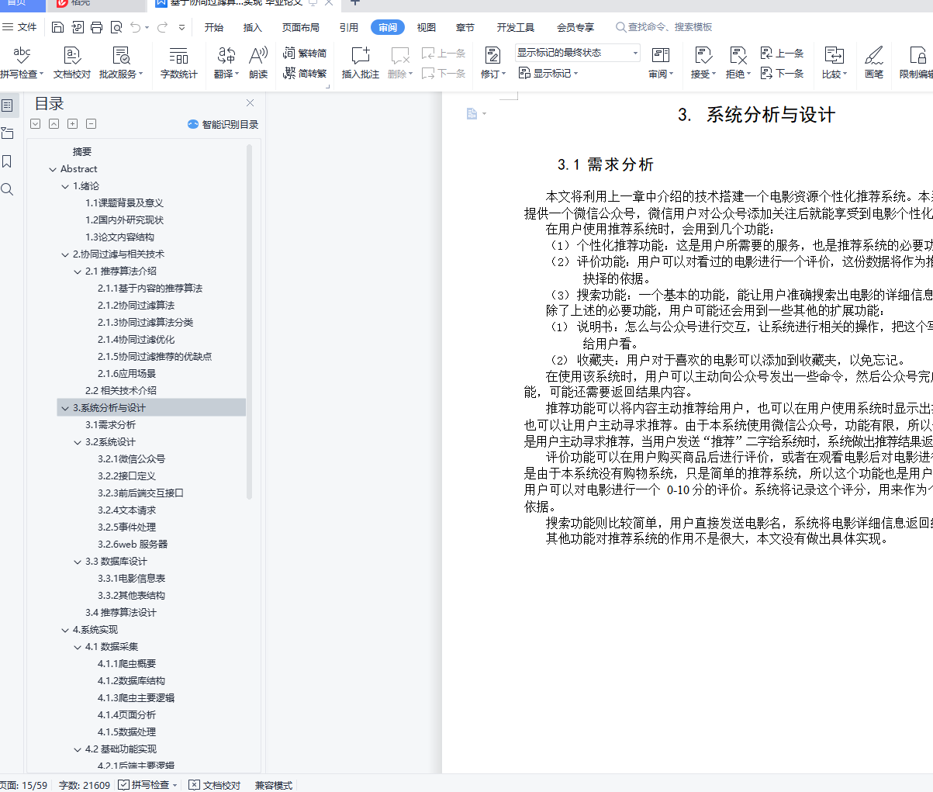Open the 文件 menu
Viewport: 933px width, 792px height.
pos(19,27)
